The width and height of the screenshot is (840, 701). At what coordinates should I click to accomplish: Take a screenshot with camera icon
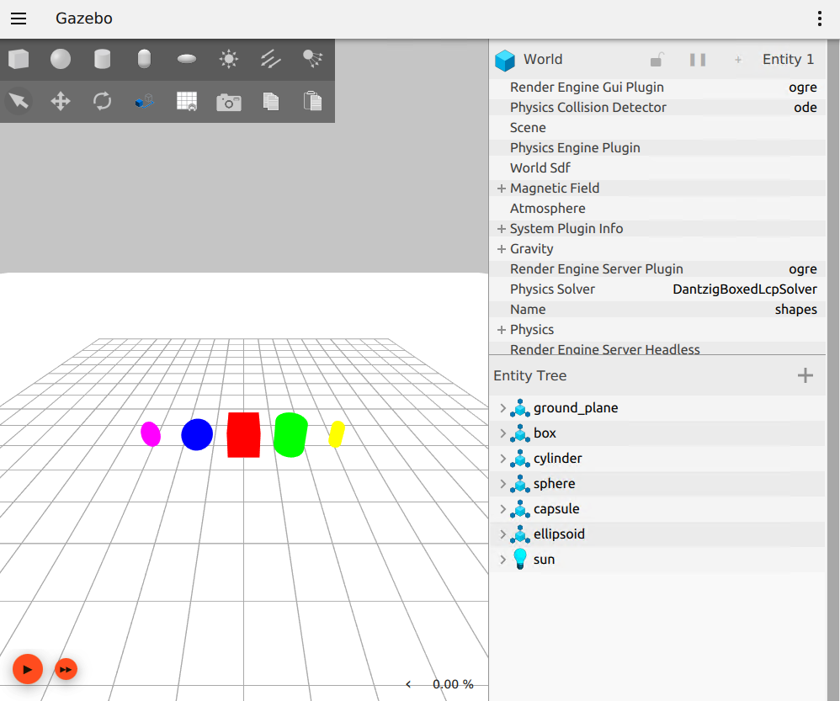229,102
